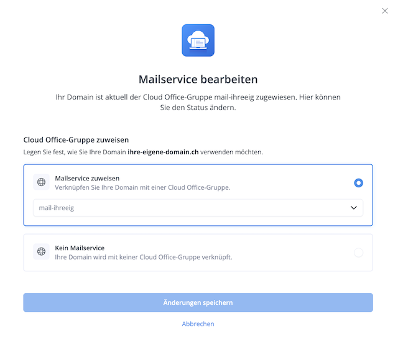Click the ihre-eigene-domain.ch domain text
398x346 pixels.
coord(163,152)
